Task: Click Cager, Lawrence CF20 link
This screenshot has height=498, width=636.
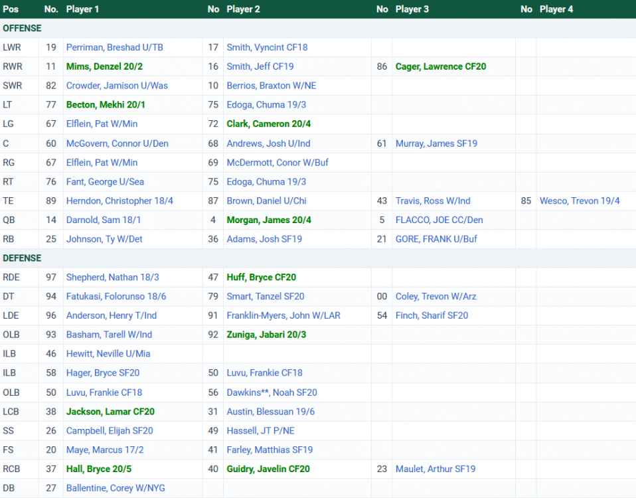Action: 441,66
